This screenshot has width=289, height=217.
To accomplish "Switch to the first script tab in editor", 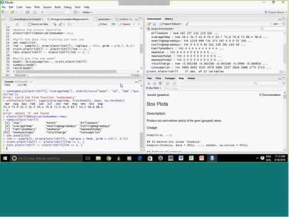I will click(x=26, y=19).
